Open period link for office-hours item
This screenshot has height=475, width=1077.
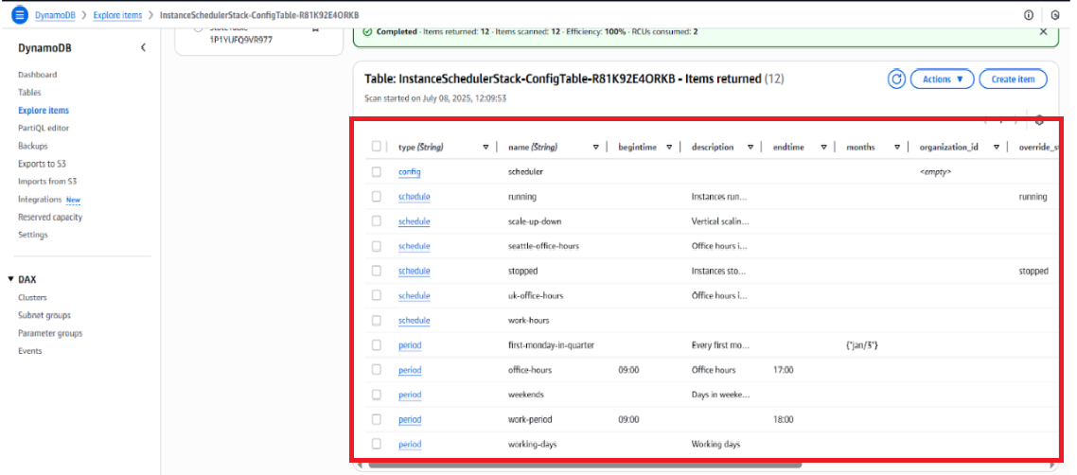[410, 370]
